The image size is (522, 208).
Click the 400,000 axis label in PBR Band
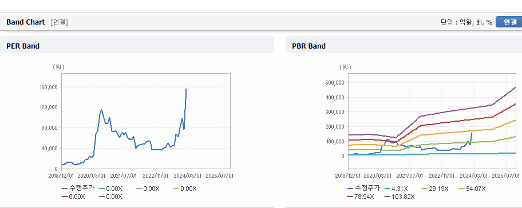pos(335,97)
